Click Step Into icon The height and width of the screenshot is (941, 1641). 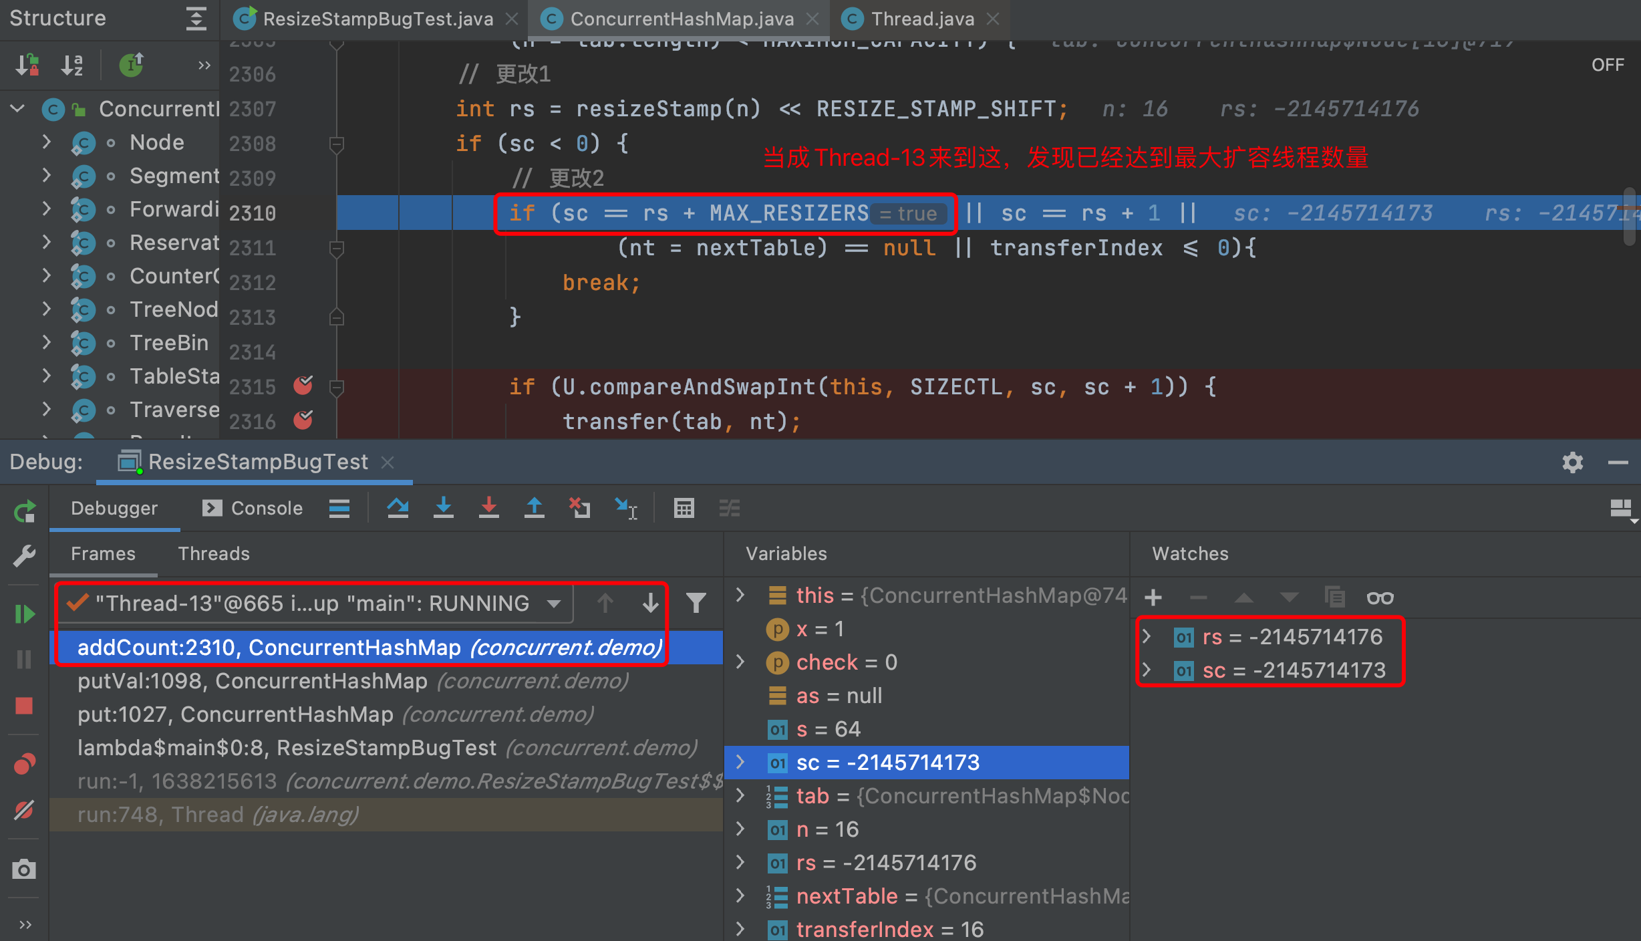444,509
